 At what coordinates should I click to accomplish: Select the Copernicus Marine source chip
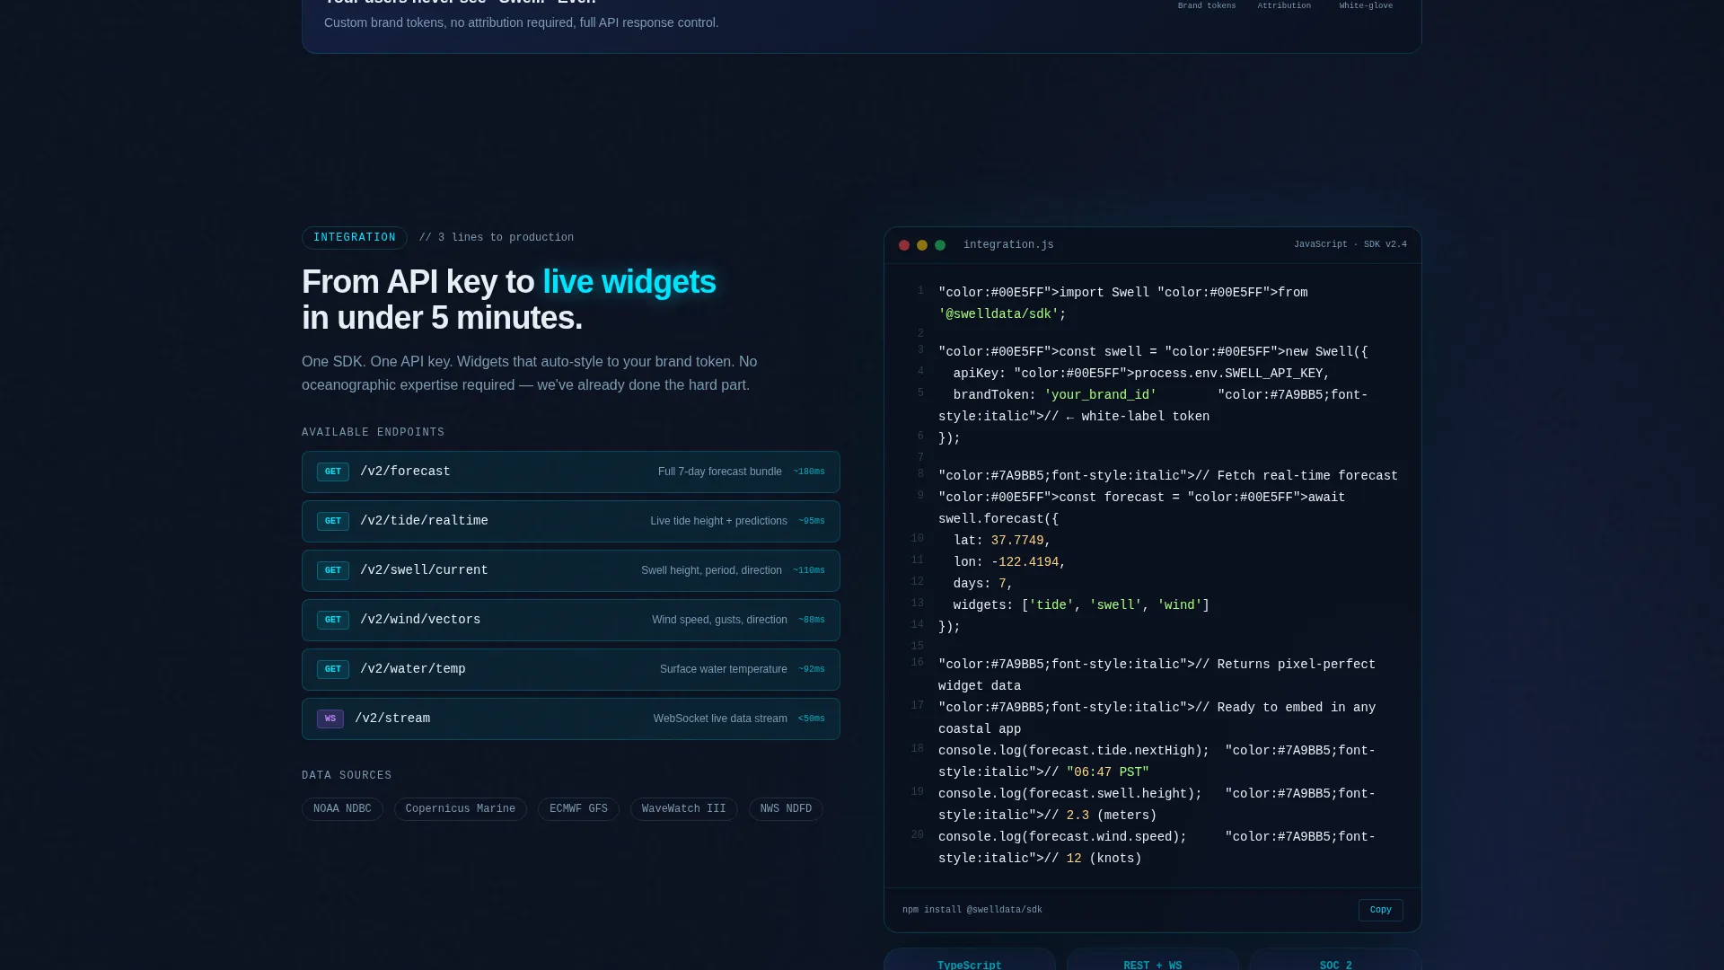[461, 809]
